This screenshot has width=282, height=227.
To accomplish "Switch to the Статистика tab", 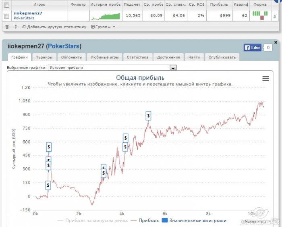I will click(x=138, y=57).
